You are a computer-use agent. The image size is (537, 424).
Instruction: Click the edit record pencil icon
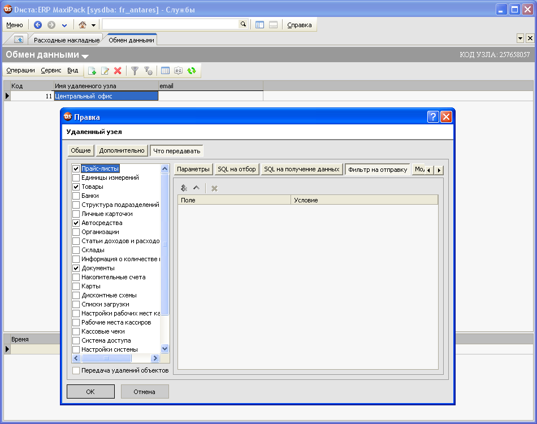pyautogui.click(x=105, y=71)
